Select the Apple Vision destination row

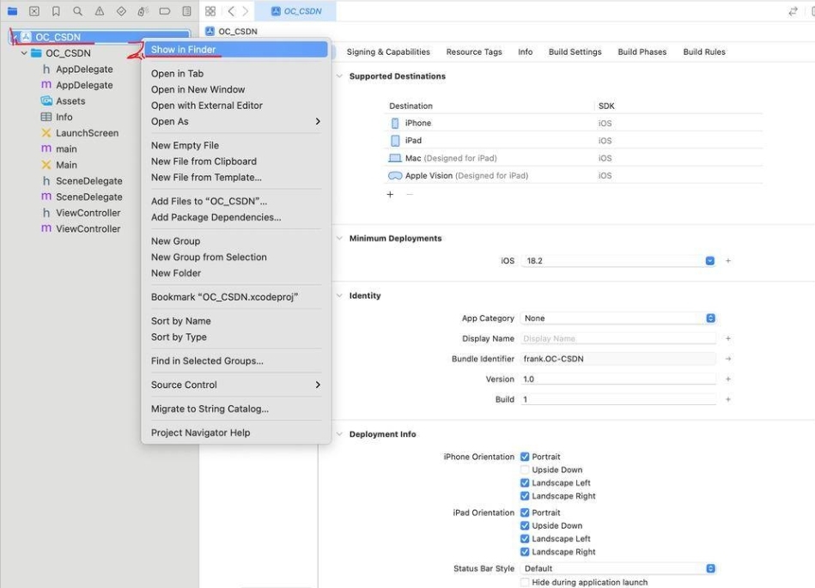[575, 176]
